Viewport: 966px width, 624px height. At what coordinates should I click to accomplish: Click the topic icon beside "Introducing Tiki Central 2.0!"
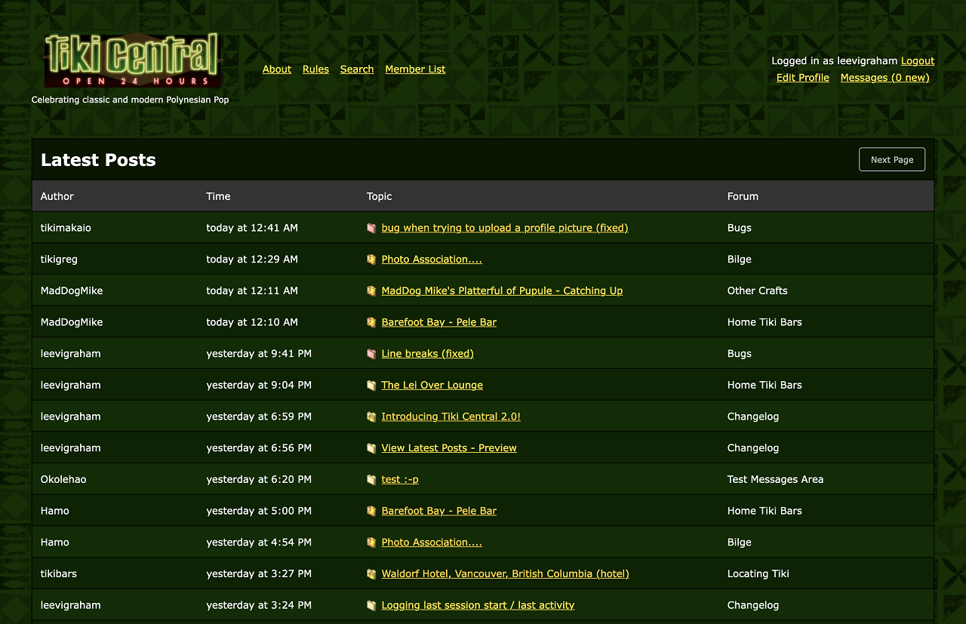(371, 416)
